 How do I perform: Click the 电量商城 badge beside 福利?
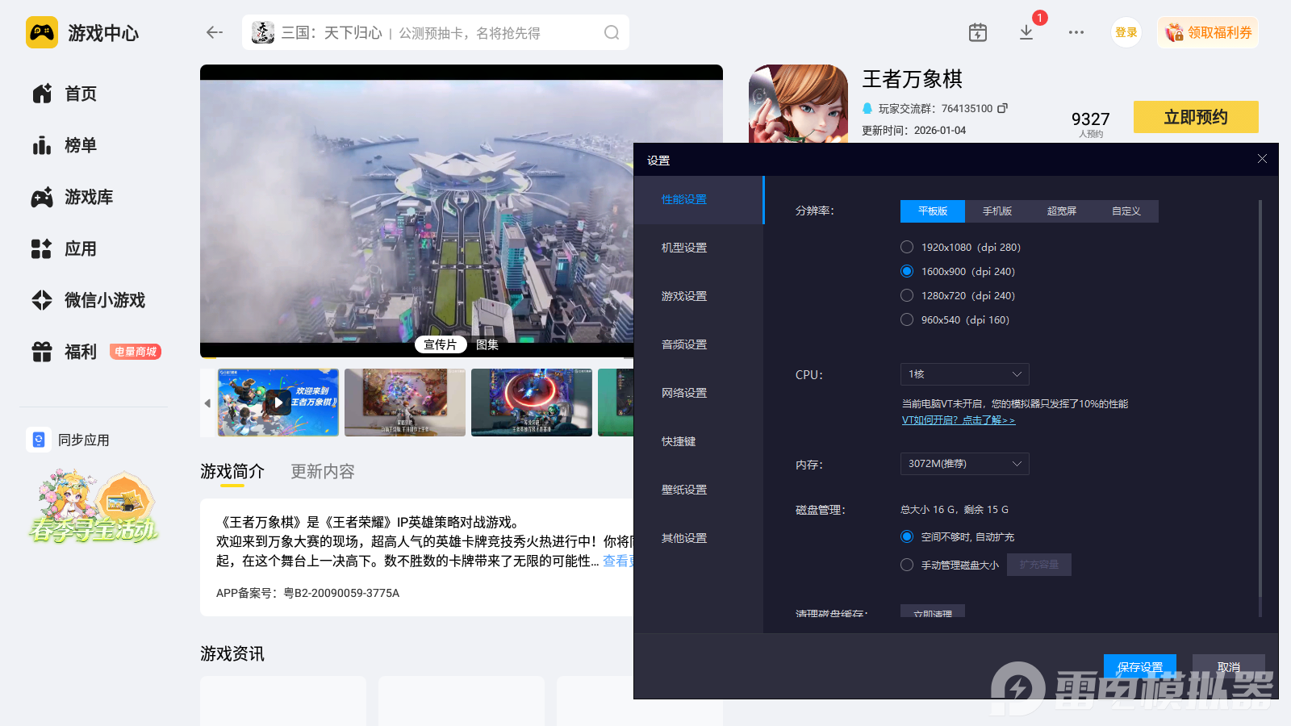point(136,352)
